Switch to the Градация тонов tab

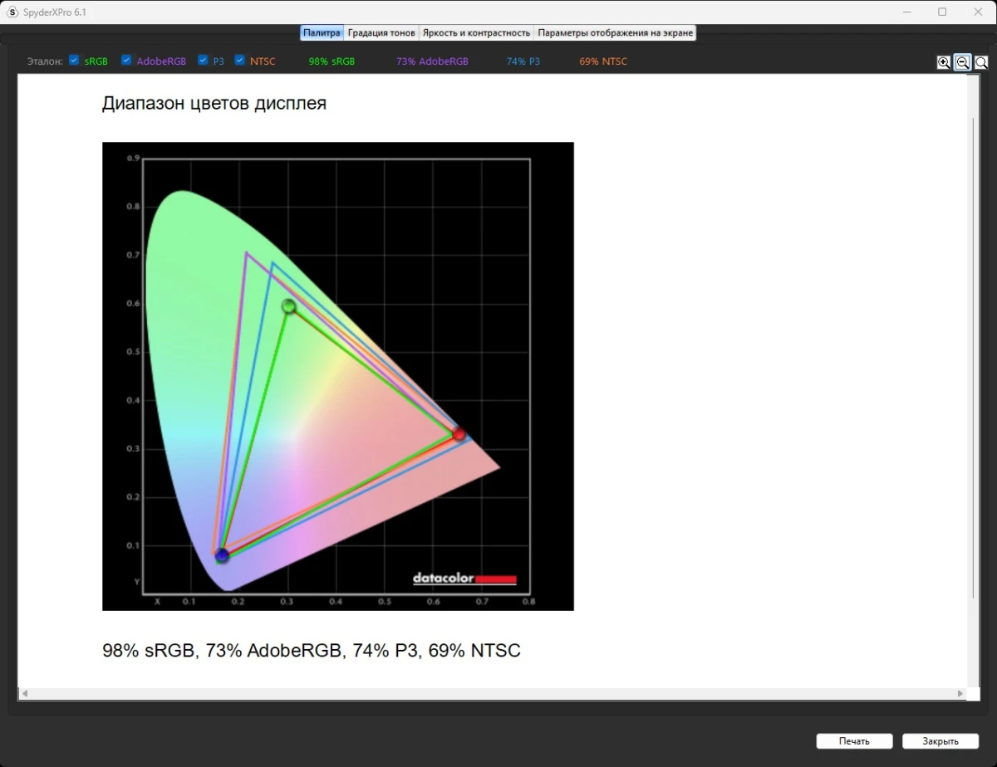[x=381, y=33]
